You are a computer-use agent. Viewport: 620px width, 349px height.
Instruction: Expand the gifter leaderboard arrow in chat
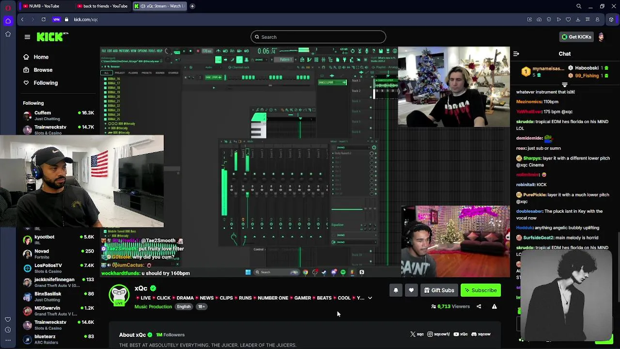coord(565,85)
